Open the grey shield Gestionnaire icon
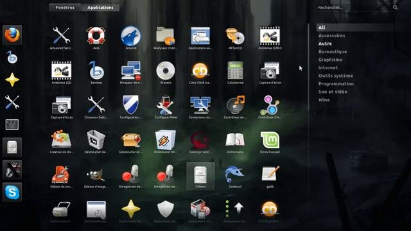 (166, 211)
